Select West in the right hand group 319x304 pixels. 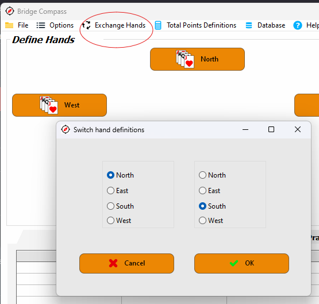pyautogui.click(x=211, y=221)
